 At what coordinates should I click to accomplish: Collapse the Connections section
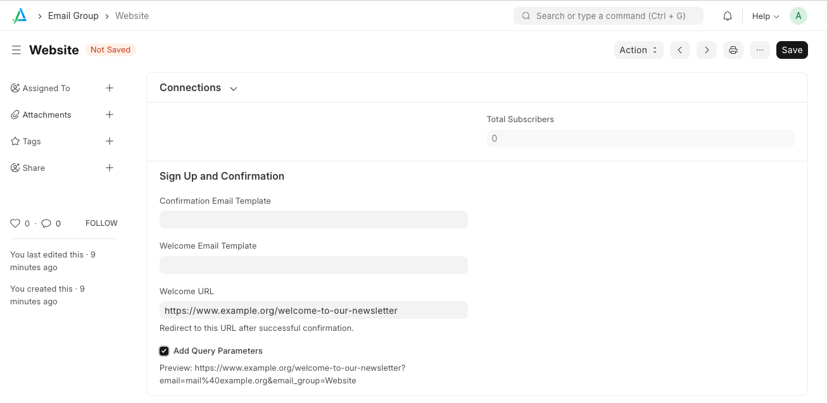pyautogui.click(x=234, y=89)
